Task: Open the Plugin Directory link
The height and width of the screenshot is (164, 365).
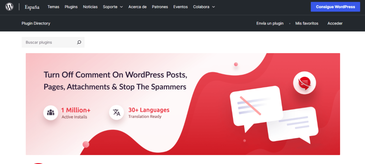Action: tap(36, 23)
